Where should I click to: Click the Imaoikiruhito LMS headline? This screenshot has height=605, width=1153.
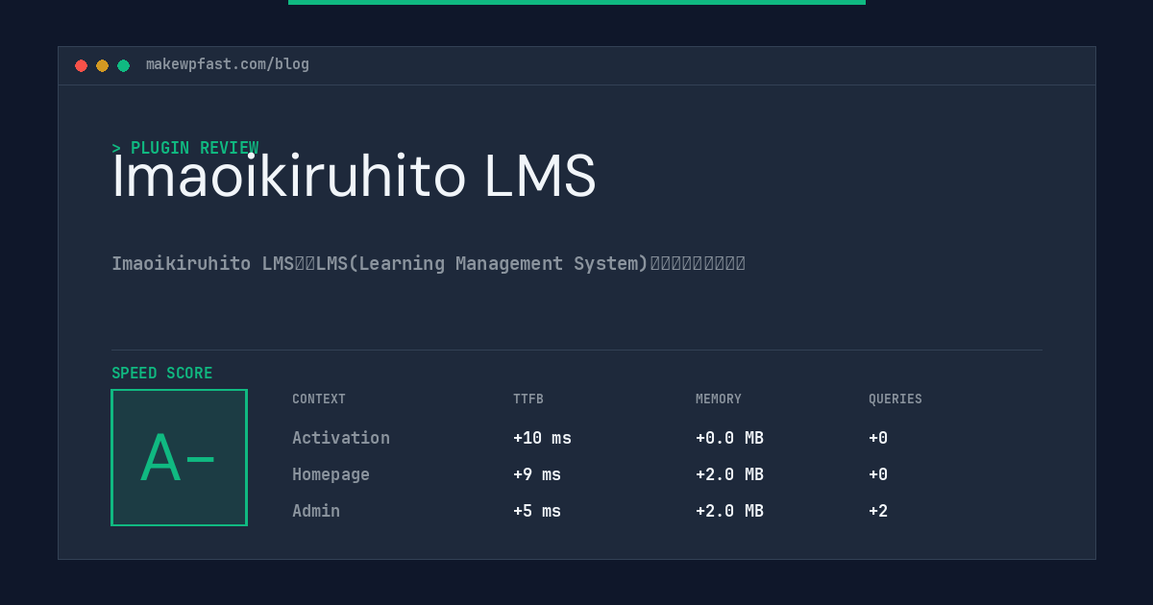tap(354, 177)
